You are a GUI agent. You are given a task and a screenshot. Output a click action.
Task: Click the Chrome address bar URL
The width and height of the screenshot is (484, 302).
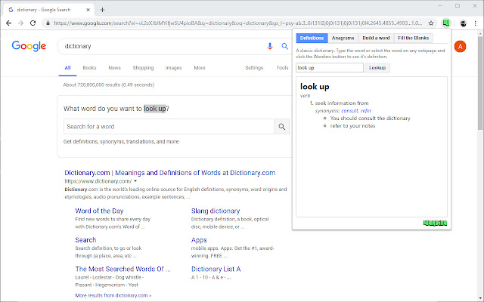coord(237,23)
